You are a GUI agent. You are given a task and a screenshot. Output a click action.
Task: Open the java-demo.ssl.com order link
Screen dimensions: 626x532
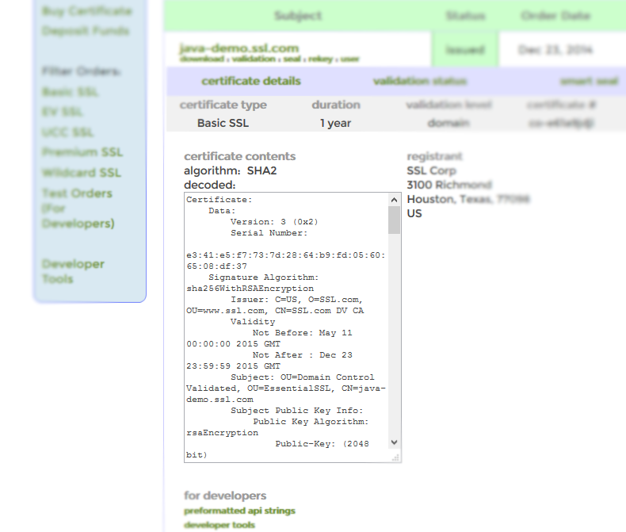click(239, 48)
